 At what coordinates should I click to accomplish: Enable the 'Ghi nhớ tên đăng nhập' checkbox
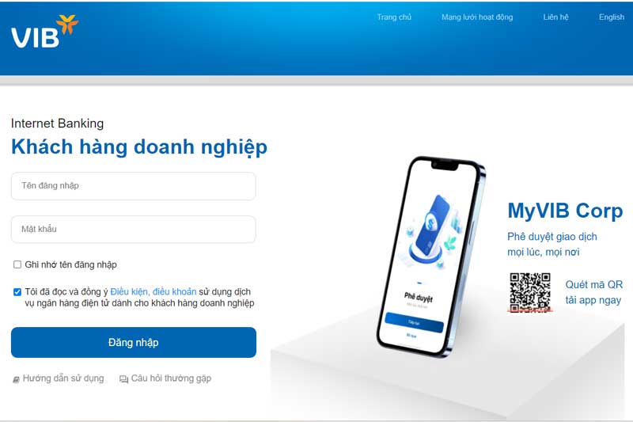tap(17, 264)
